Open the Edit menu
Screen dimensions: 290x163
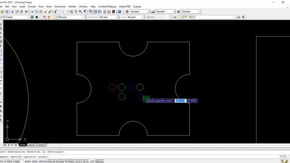click(x=7, y=6)
